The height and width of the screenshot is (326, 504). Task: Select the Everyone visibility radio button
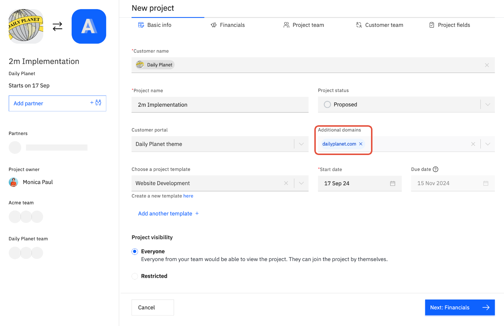135,252
